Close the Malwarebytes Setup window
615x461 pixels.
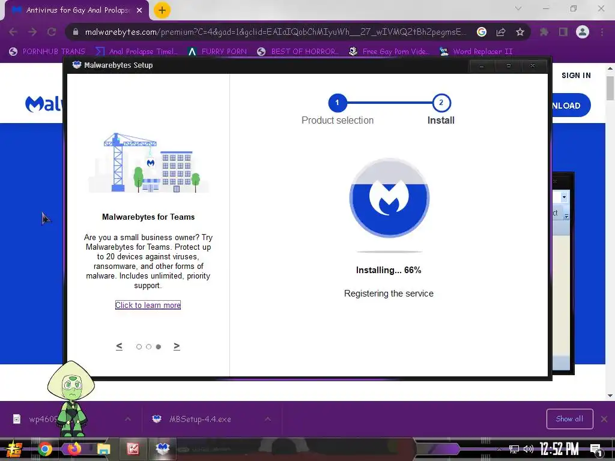point(533,66)
